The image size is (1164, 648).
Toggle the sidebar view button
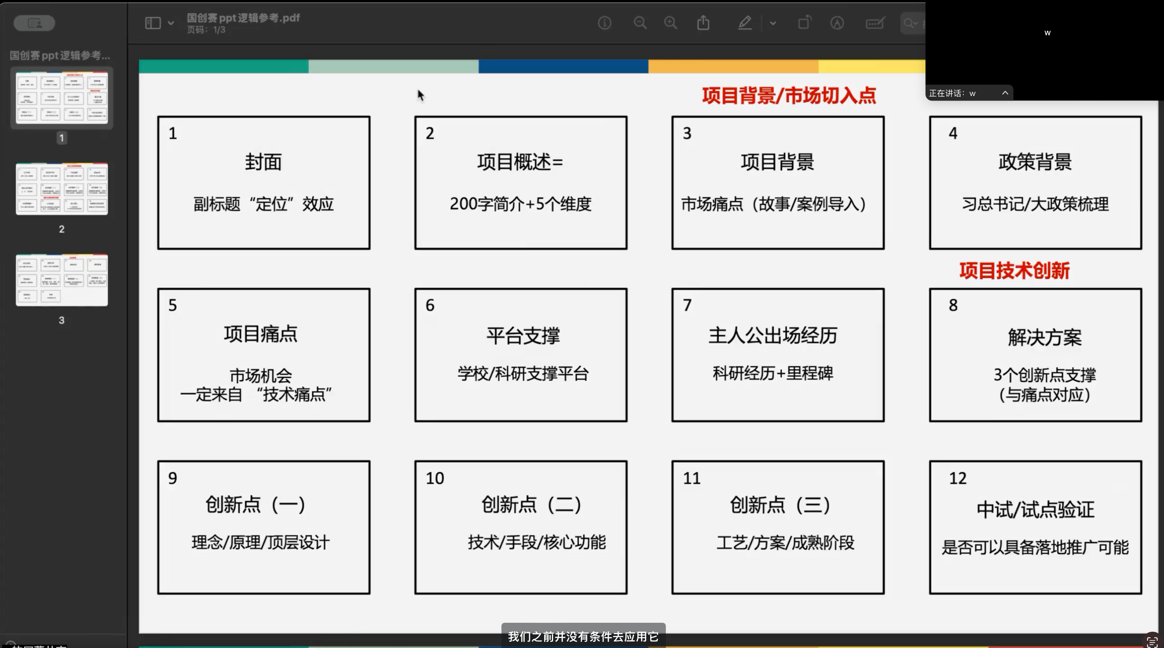pyautogui.click(x=153, y=23)
